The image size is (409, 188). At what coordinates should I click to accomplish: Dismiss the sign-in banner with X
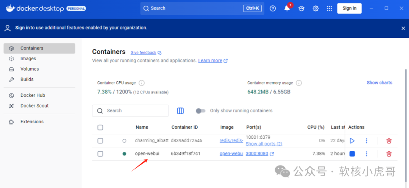coord(403,28)
